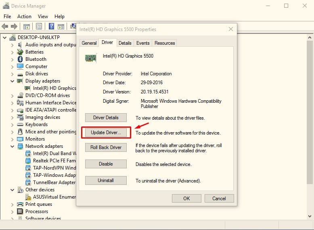Close the Intel HD Graphics Properties dialog

tap(231, 29)
